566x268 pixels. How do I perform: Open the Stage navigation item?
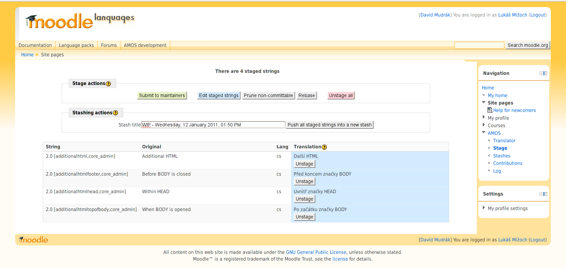(x=500, y=148)
